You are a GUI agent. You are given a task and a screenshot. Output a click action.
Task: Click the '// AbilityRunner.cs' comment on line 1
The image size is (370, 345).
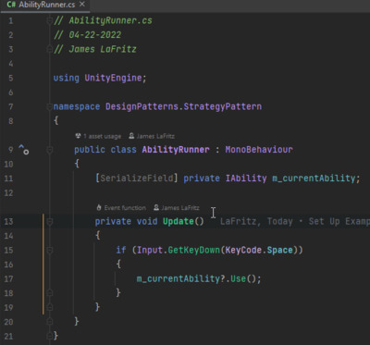tap(103, 20)
